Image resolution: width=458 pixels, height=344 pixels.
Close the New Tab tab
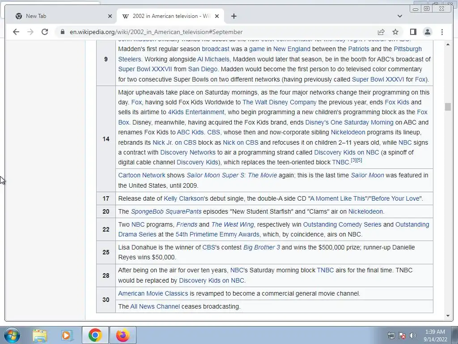click(110, 16)
